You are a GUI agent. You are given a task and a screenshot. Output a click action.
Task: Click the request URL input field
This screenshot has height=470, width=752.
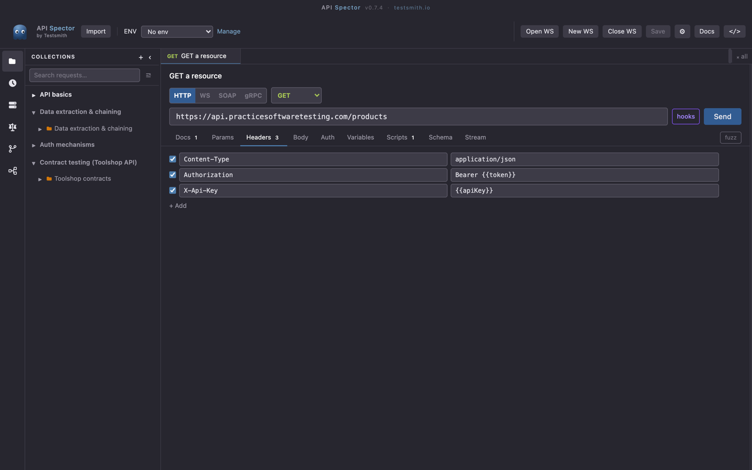pos(418,117)
